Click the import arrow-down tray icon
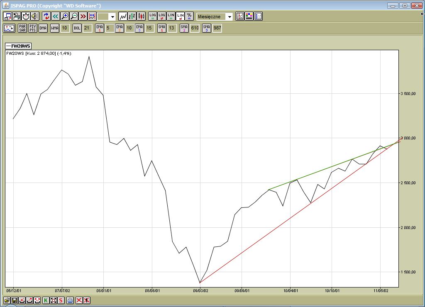Image resolution: width=425 pixels, height=307 pixels. tap(22, 300)
